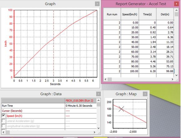Click the Graph Data scroll left arrow
Screen dimensions: 181x138
point(3,132)
